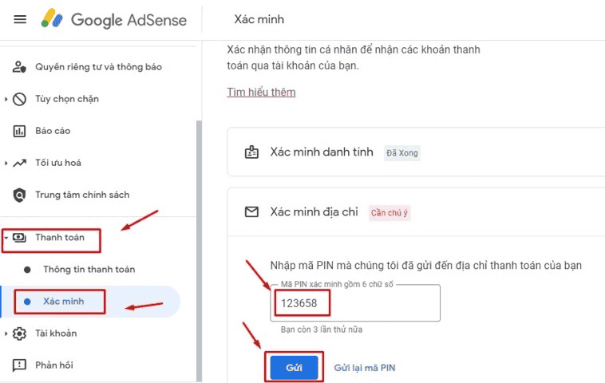Viewport: 605px width, 383px height.
Task: Click the Xác minh page title
Action: point(259,19)
